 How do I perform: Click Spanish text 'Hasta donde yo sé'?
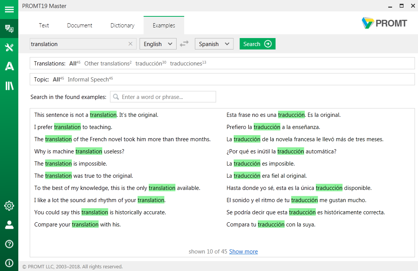(299, 188)
